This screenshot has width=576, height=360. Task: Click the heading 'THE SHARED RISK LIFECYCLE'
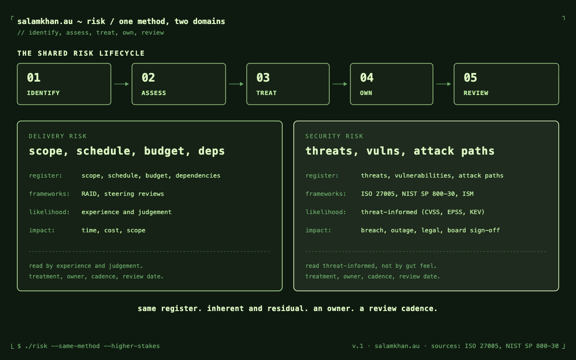[x=81, y=53]
